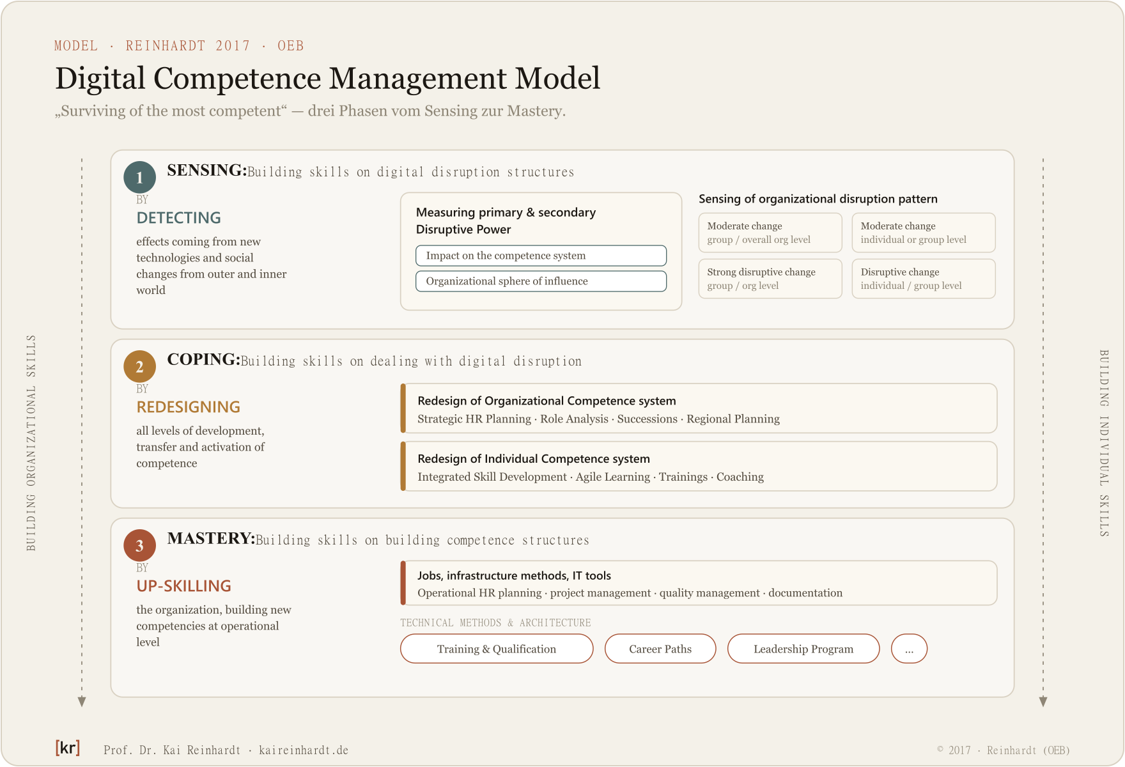
Task: Click the UP-SKILLING label
Action: (184, 586)
